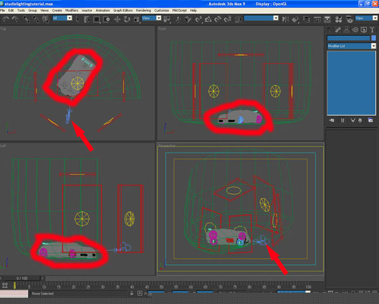This screenshot has width=379, height=304.
Task: Toggle Selection Lock padlock in status bar
Action: coord(131,293)
